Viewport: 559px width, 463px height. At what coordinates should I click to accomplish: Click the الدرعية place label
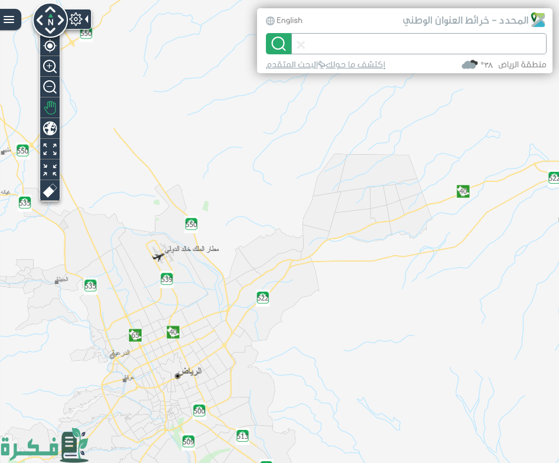(x=122, y=353)
